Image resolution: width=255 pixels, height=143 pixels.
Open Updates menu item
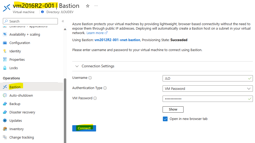[x=16, y=120]
